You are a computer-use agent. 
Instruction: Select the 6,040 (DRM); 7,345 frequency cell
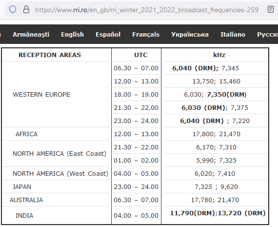pos(215,68)
